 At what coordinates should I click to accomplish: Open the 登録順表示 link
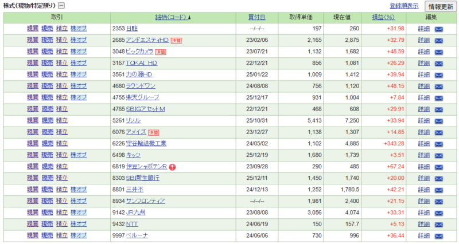[x=404, y=6]
